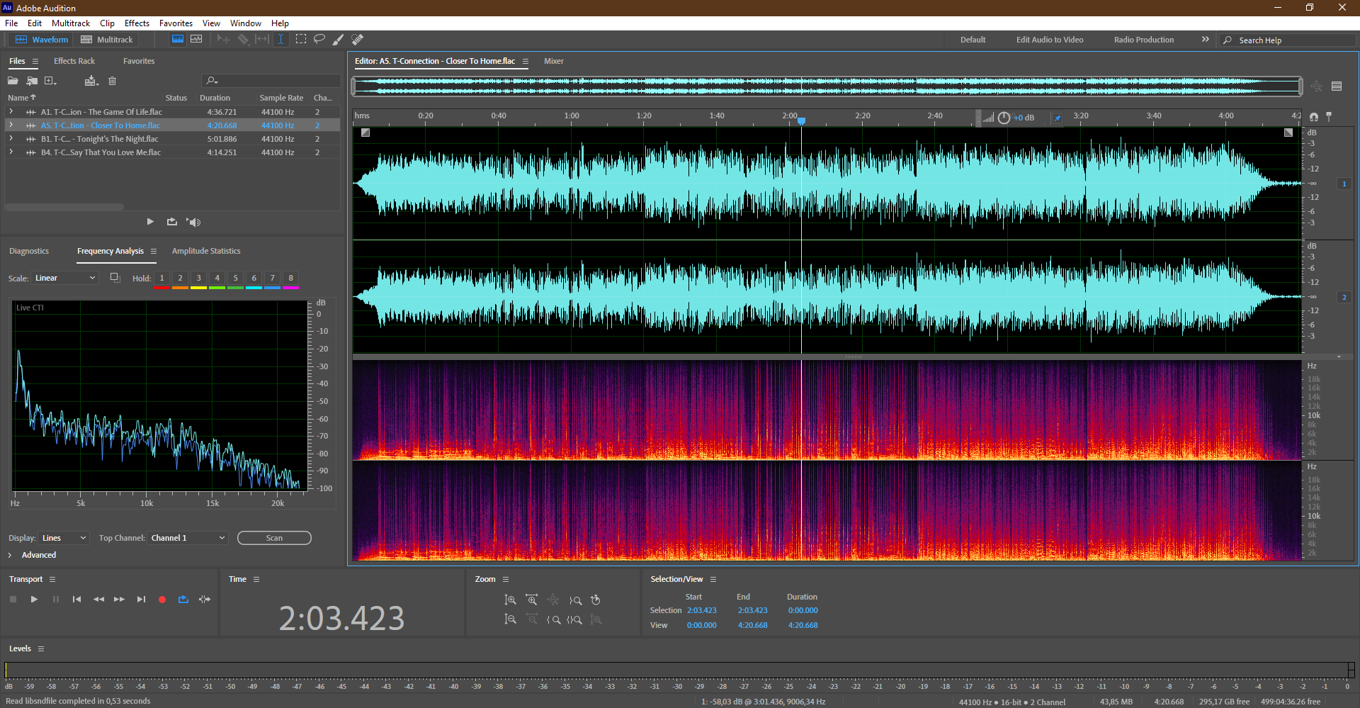Click the marker pin icon right of timeline

1329,116
